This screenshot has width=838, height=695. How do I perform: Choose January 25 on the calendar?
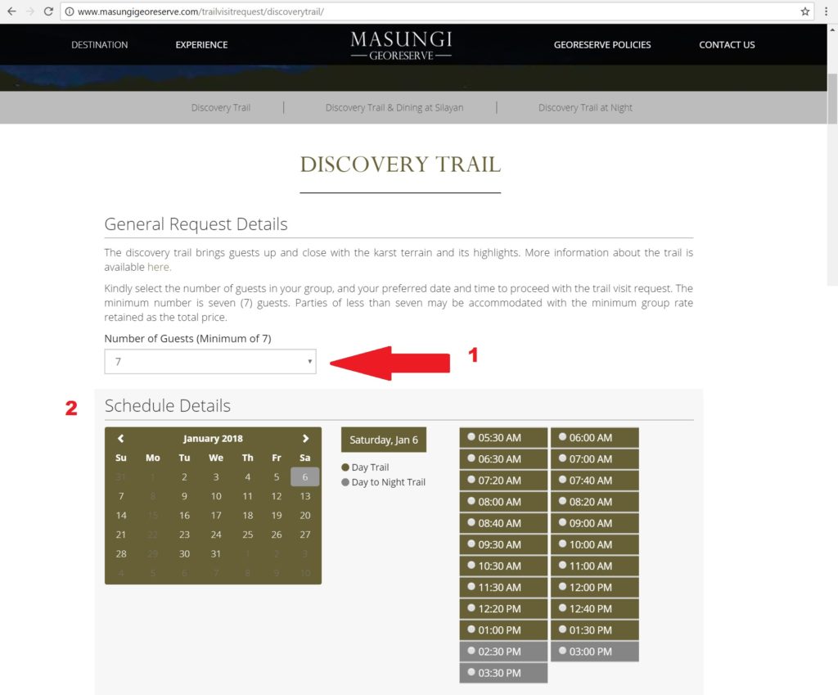pyautogui.click(x=247, y=535)
